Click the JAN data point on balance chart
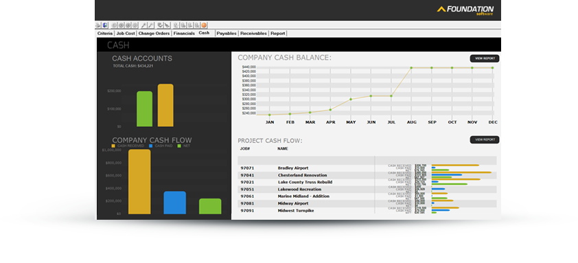Viewport: 578px width, 263px height. (270, 115)
